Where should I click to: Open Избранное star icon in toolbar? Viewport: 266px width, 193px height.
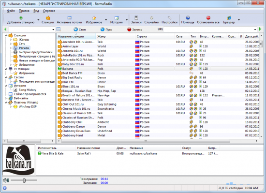pos(94,18)
